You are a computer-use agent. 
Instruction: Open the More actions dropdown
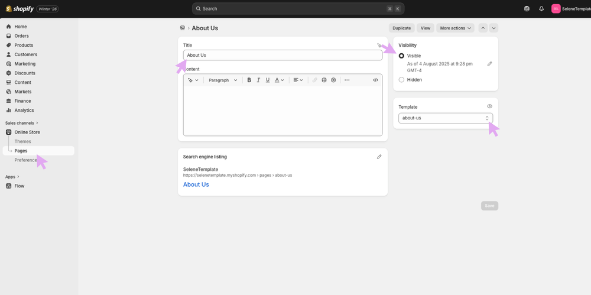coord(456,28)
